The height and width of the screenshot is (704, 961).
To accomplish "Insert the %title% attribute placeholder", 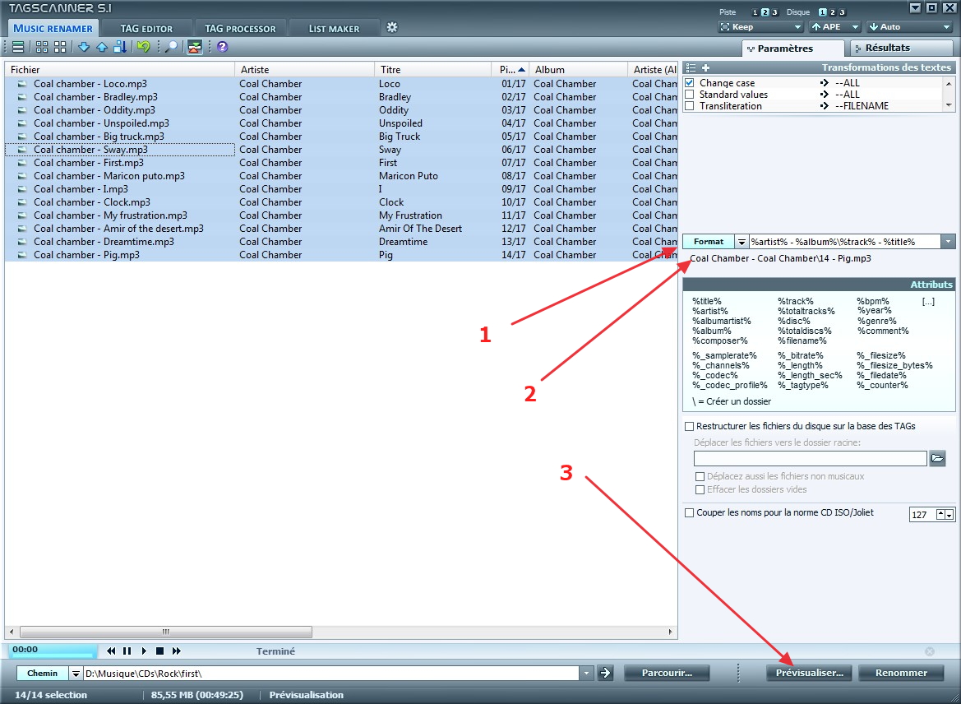I will (x=707, y=301).
